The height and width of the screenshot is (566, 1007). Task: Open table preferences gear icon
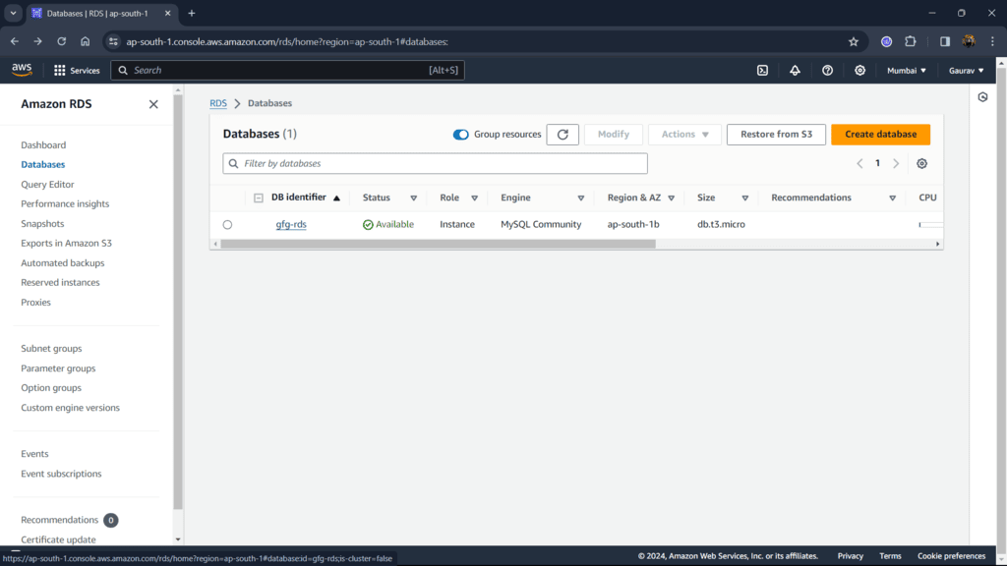click(921, 164)
